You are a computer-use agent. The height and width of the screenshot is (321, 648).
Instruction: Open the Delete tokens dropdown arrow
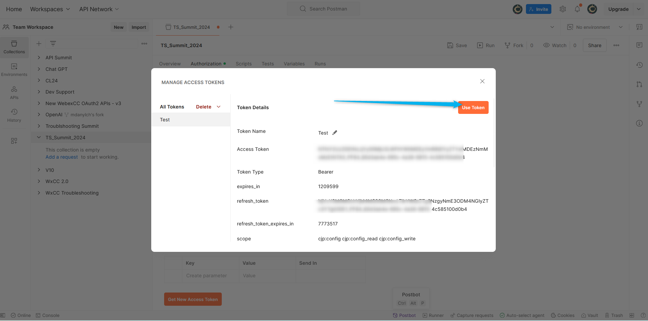[x=219, y=107]
